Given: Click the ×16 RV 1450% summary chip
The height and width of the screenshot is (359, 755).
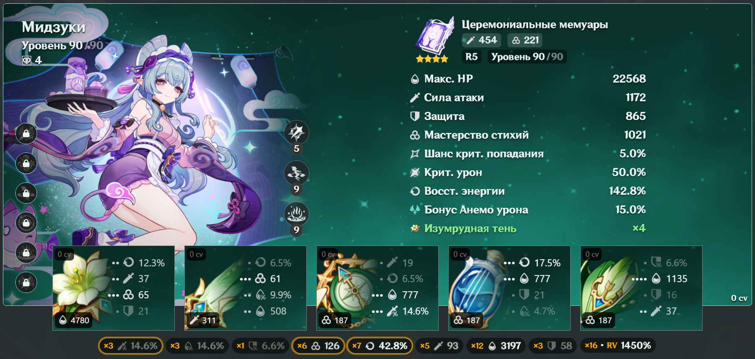Looking at the screenshot, I should coord(618,346).
